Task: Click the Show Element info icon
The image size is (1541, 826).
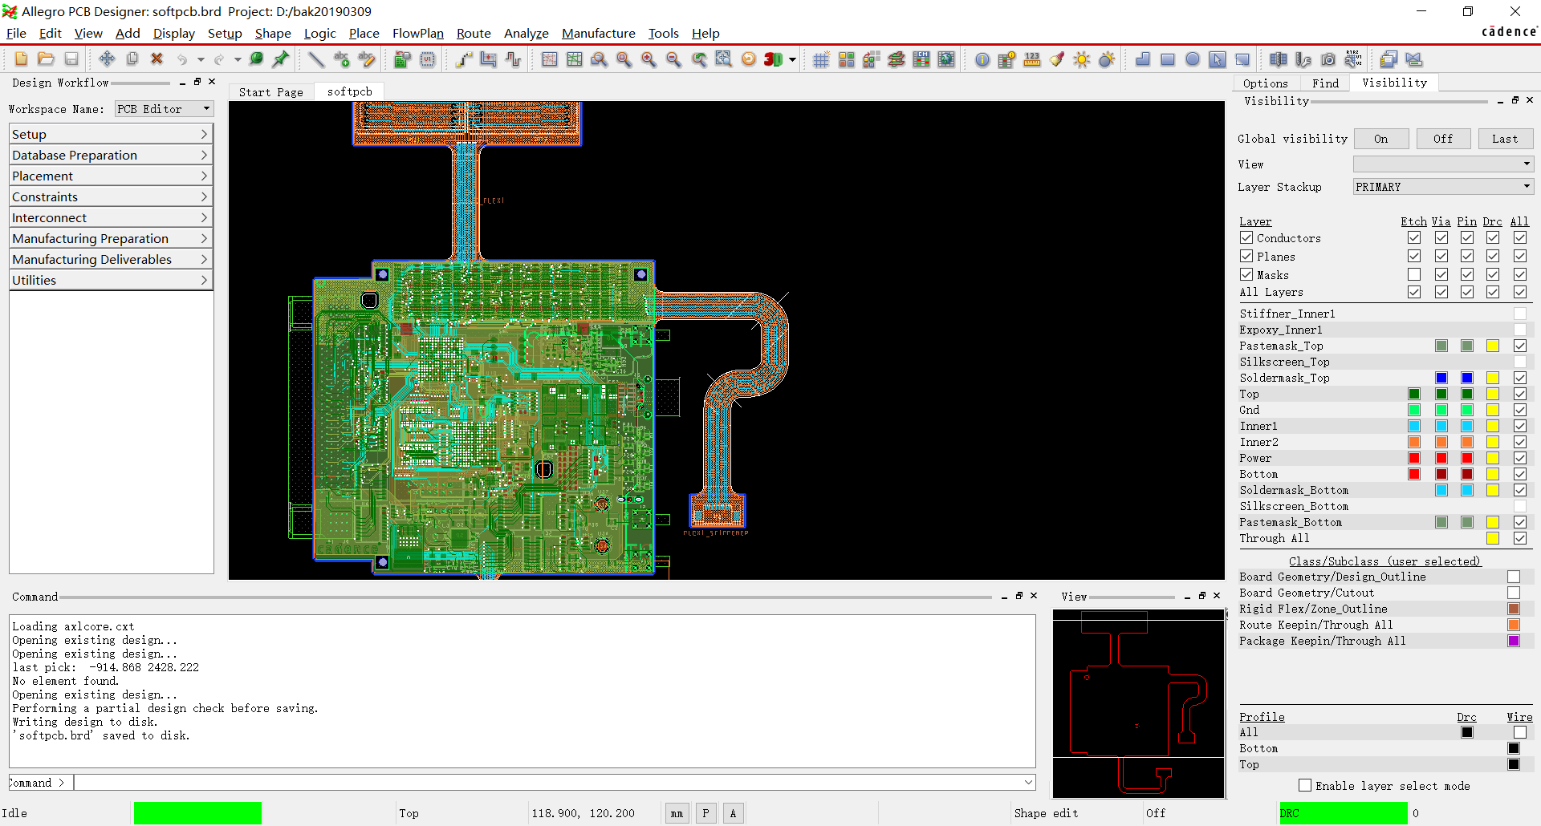Action: (x=982, y=59)
